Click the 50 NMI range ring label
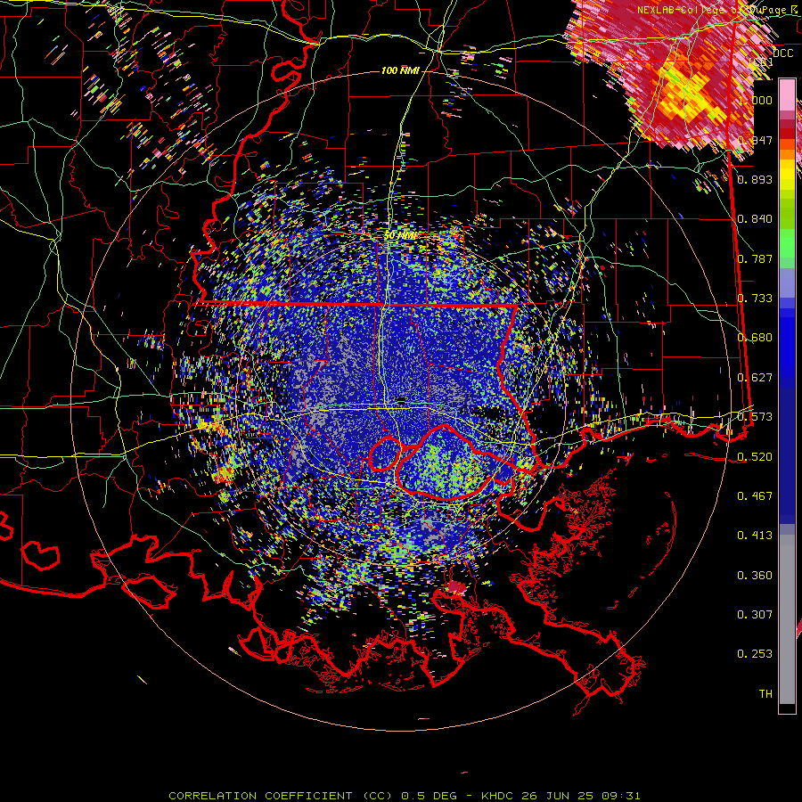802x802 pixels. [x=400, y=236]
